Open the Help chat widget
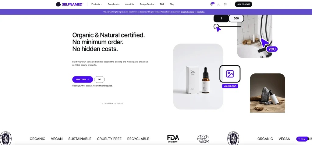The height and width of the screenshot is (145, 312). (x=302, y=139)
